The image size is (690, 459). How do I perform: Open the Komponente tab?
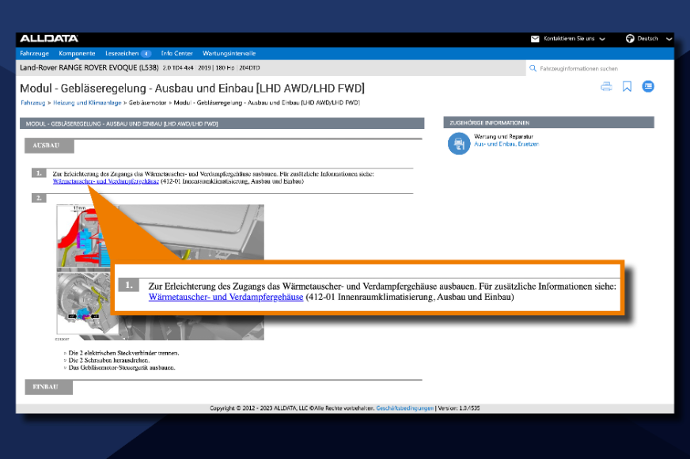[77, 53]
